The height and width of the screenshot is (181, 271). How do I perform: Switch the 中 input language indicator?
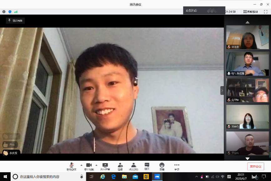tap(222, 177)
